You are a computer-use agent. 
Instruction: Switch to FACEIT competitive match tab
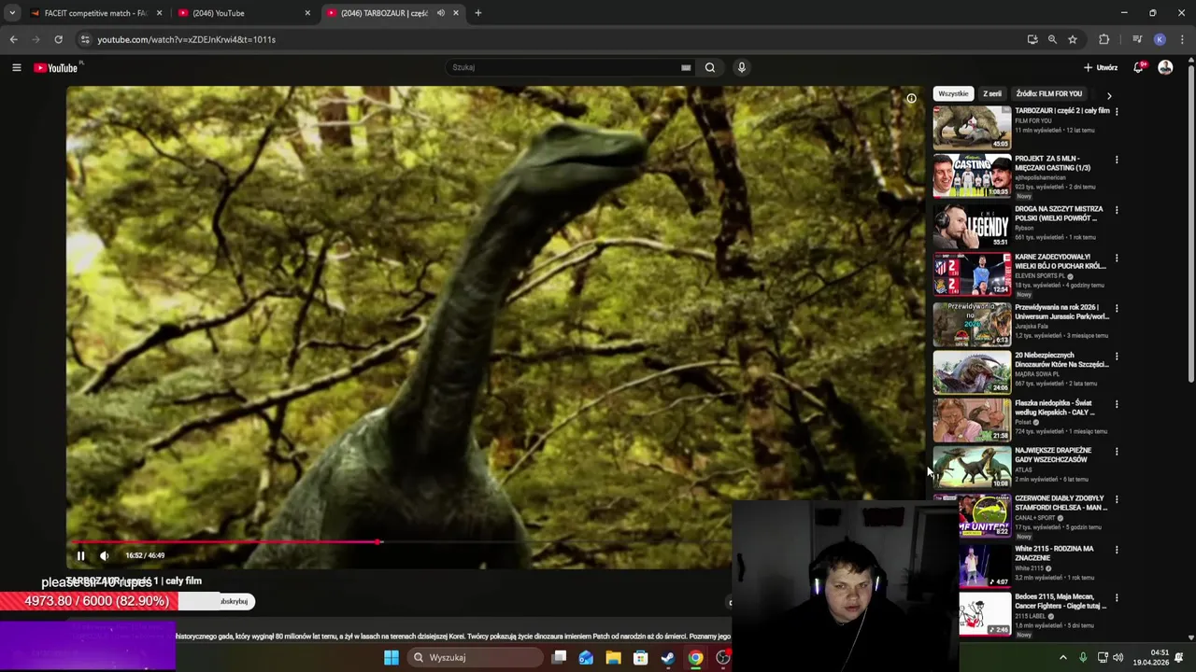tap(95, 13)
